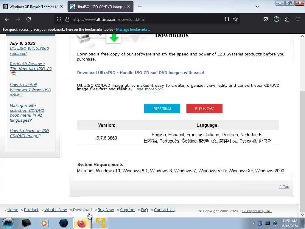Click the Download footer item
The image size is (305, 229).
click(x=82, y=210)
